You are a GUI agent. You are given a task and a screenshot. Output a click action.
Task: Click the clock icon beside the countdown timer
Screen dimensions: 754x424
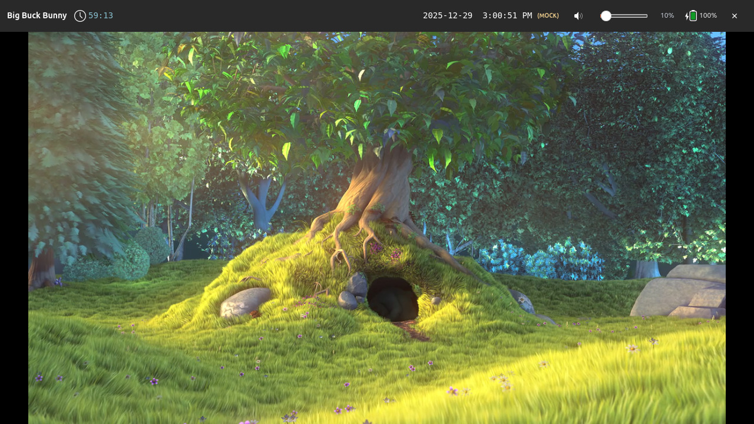80,15
